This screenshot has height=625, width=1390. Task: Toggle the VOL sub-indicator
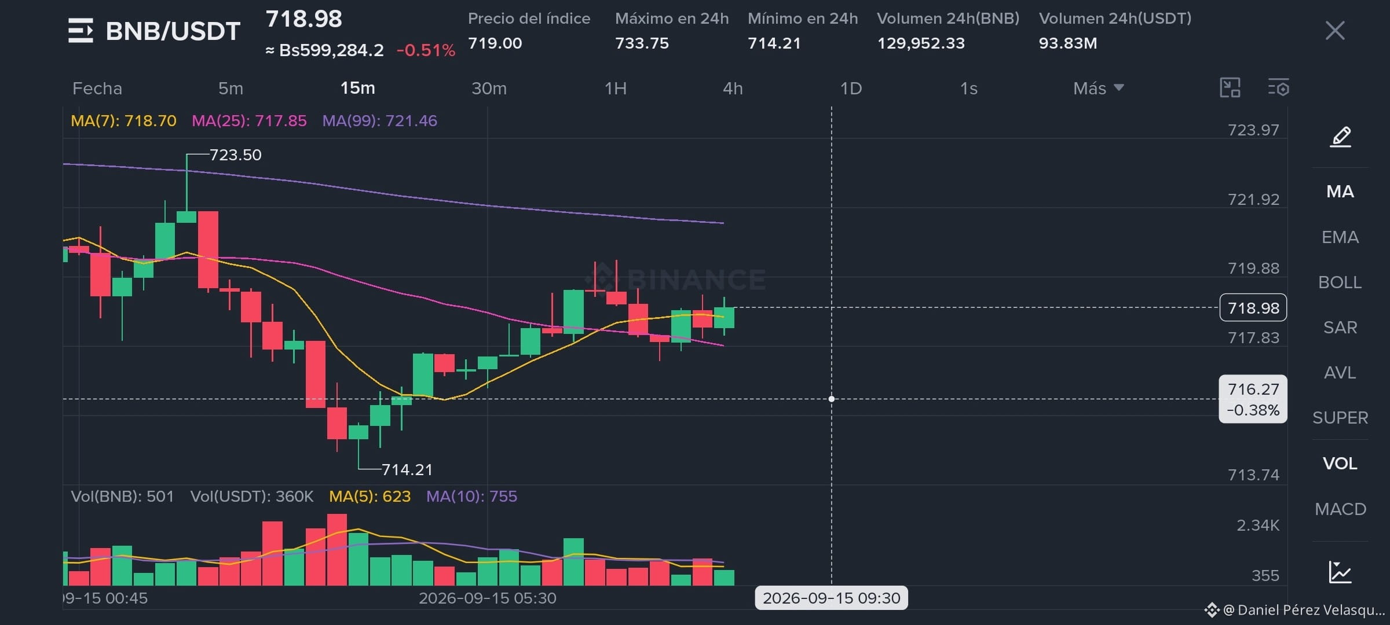pos(1340,464)
